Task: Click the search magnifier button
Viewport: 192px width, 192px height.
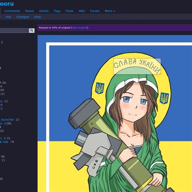Action: pyautogui.click(x=32, y=30)
